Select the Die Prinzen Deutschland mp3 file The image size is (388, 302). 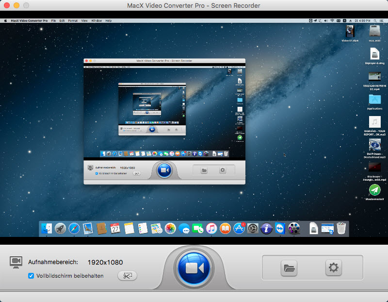coord(374,149)
